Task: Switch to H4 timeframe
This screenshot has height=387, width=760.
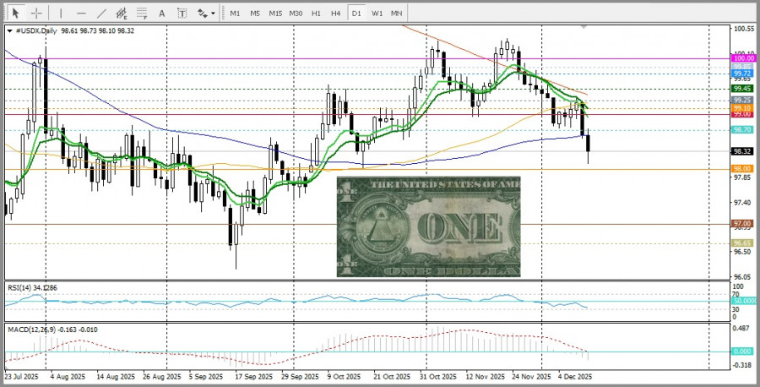Action: tap(336, 13)
